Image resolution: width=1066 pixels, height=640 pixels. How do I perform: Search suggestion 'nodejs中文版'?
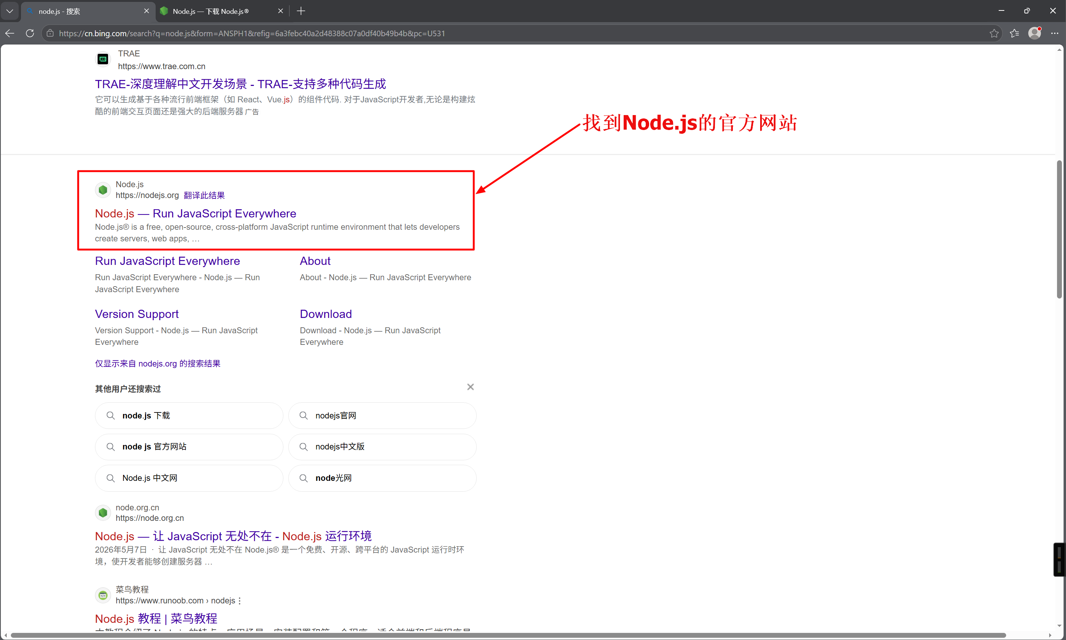coord(383,447)
